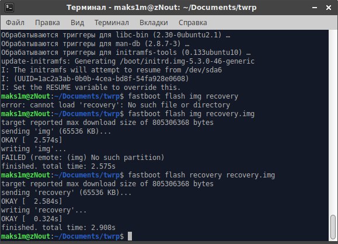Click the line 'FAILED (remote: (img) No such partition)'
Viewport: 338px width, 244px height.
(83, 158)
